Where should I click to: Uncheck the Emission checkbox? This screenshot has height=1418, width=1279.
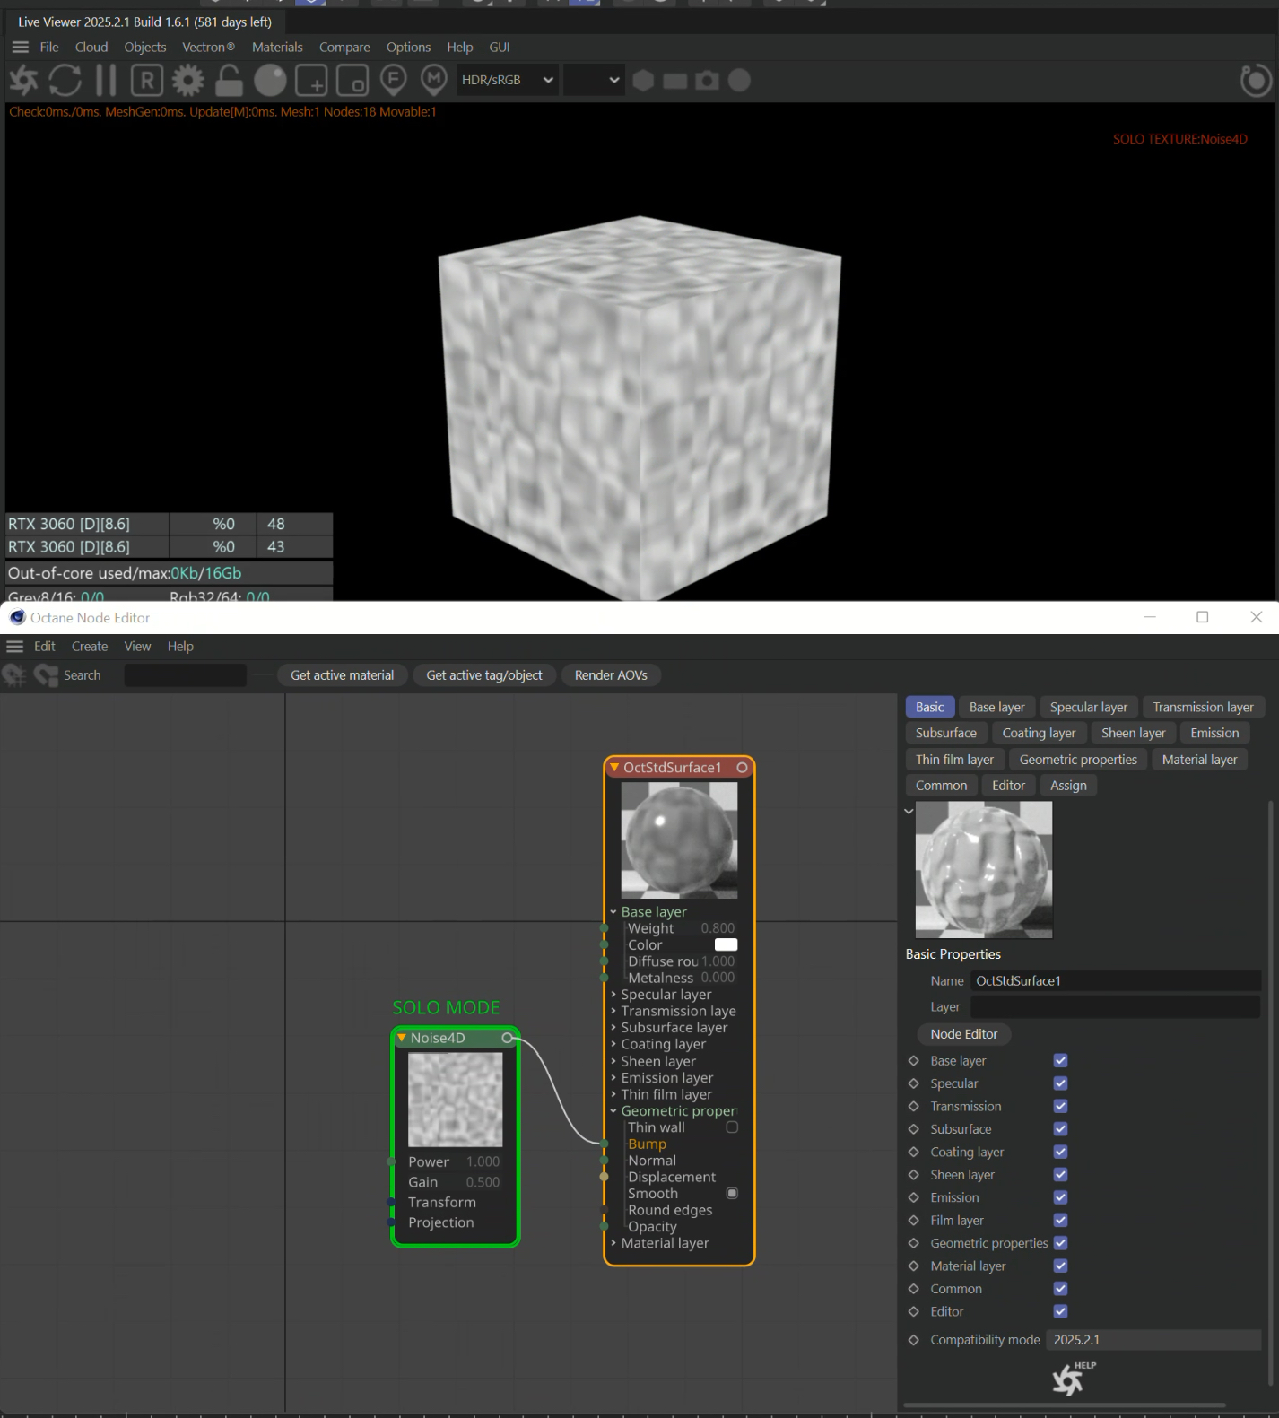1060,1197
